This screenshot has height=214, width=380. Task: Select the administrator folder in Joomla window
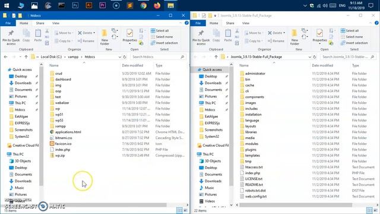tap(255, 74)
